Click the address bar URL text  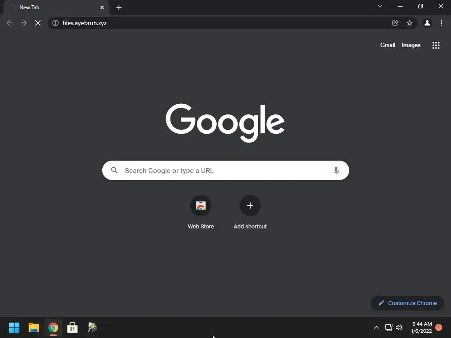click(x=85, y=23)
